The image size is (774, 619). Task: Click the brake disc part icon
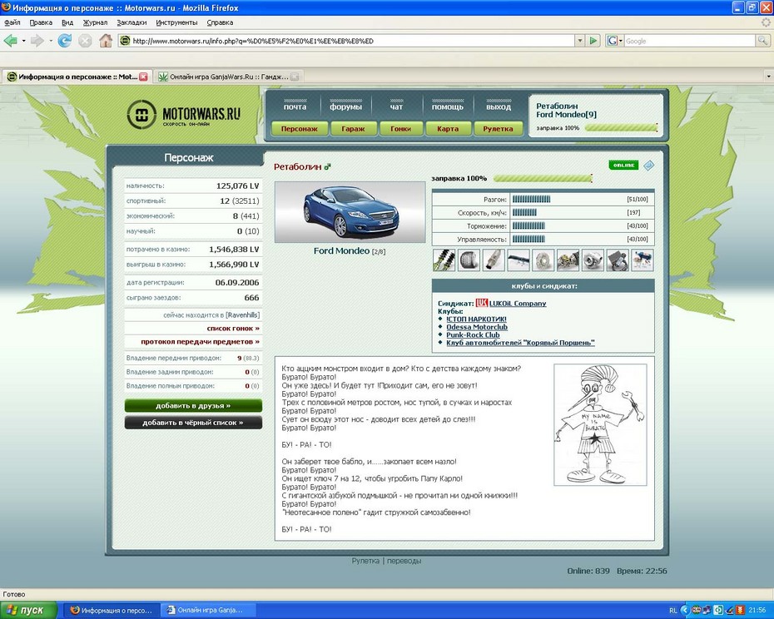click(x=543, y=260)
